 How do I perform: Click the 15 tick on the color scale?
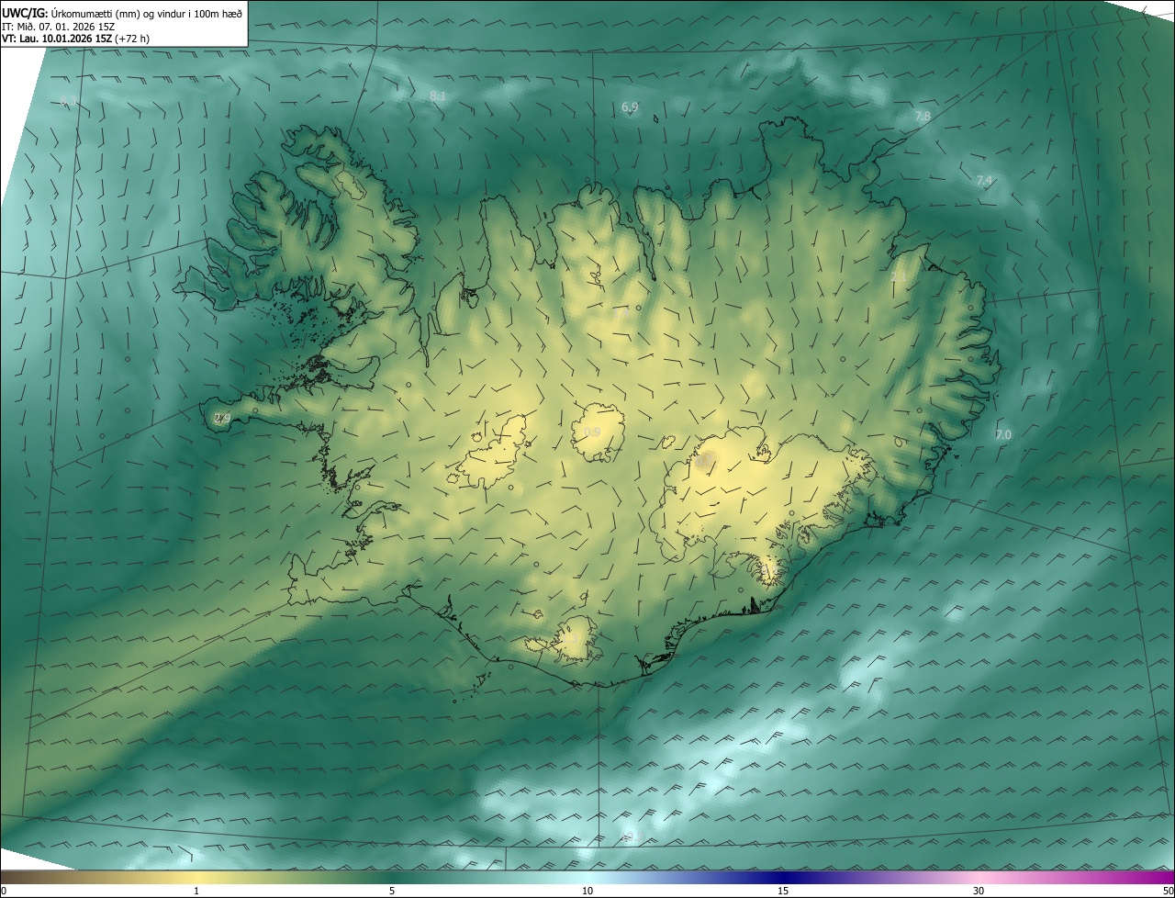(783, 891)
